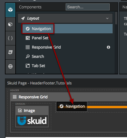The width and height of the screenshot is (127, 138).
Task: Click the rocket icon on the Layout header
Action: (23, 18)
